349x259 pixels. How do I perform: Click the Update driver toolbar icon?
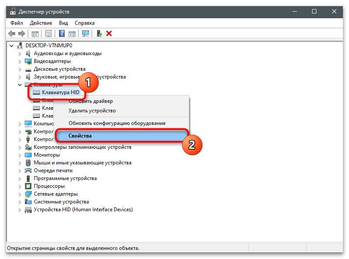(99, 33)
